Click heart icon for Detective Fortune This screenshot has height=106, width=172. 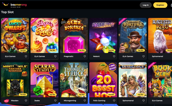tap(143, 56)
